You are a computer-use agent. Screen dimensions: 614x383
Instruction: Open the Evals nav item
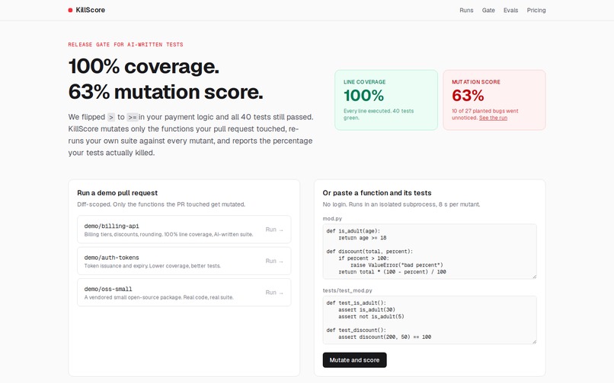[x=510, y=10]
